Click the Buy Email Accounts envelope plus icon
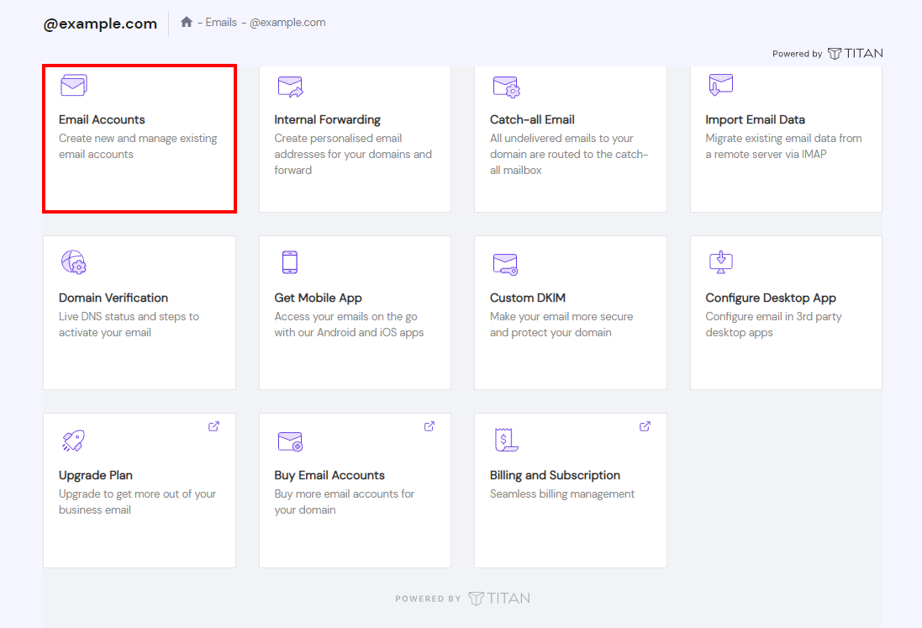Screen dimensions: 922x628 pos(290,441)
